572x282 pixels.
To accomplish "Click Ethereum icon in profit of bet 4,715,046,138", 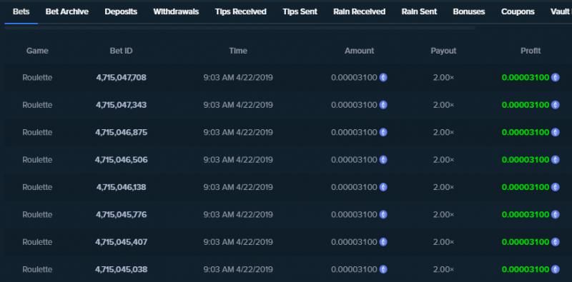I will point(556,187).
